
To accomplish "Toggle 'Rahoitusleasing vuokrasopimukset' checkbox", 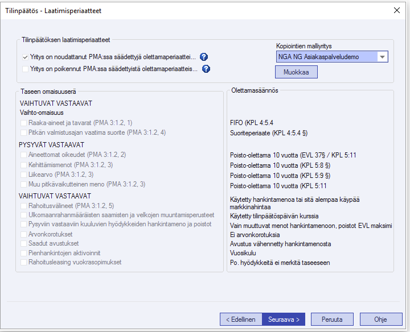I will click(23, 262).
